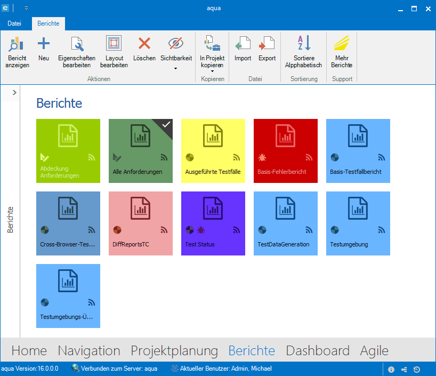
Task: Sort reports with Sortiere Alphabetisch
Action: coord(303,44)
